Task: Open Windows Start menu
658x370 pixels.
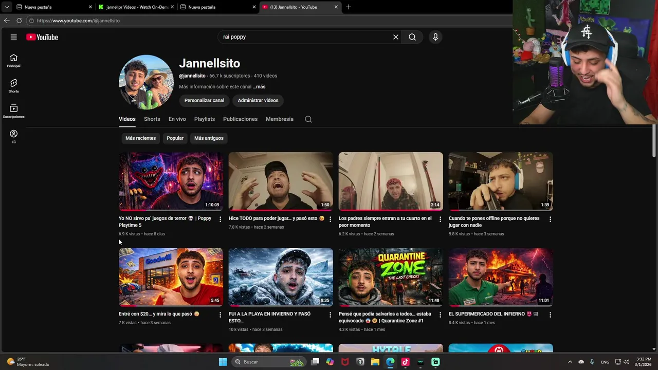Action: (223, 362)
